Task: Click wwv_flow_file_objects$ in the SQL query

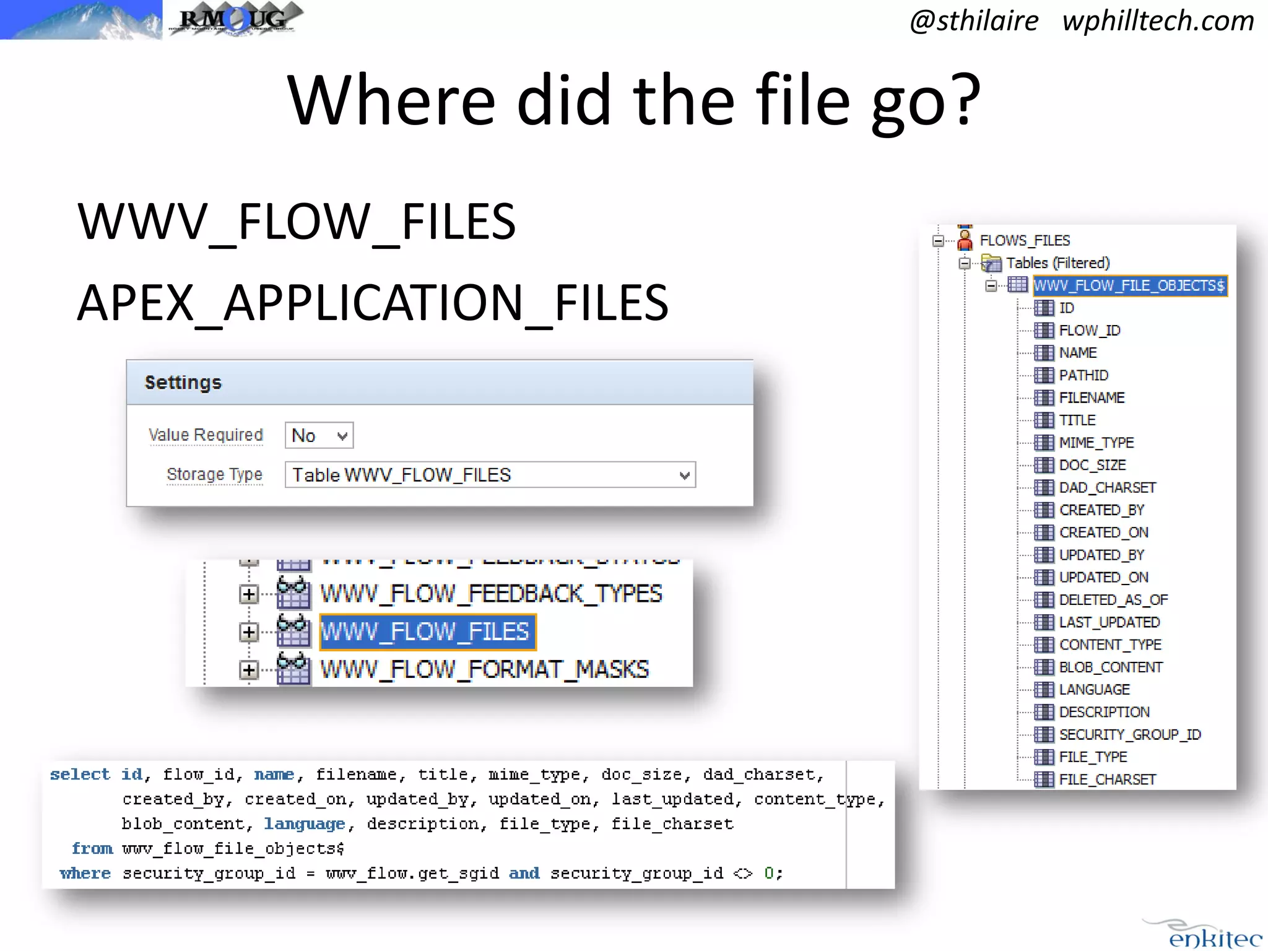Action: 233,849
